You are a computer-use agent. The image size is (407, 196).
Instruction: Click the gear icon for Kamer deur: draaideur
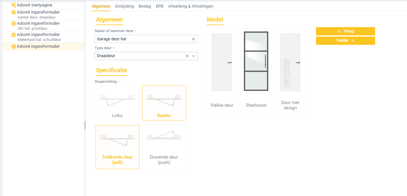(x=13, y=12)
